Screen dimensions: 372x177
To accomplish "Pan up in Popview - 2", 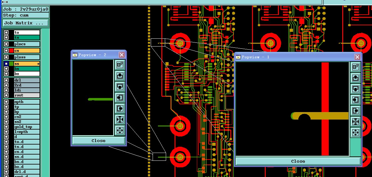I will (120, 76).
